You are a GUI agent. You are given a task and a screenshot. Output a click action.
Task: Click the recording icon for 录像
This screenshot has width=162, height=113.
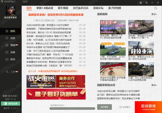click(7, 52)
